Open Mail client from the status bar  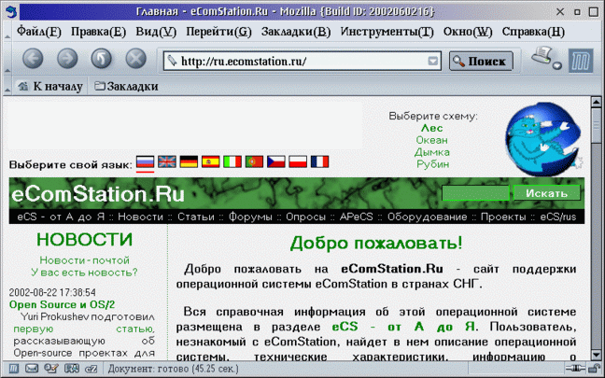point(31,370)
